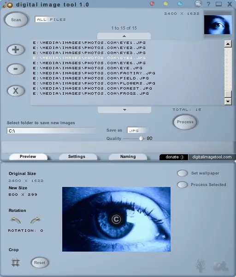Select highlighted EYE4.JPG row
This screenshot has width=236, height=277.
pos(89,58)
